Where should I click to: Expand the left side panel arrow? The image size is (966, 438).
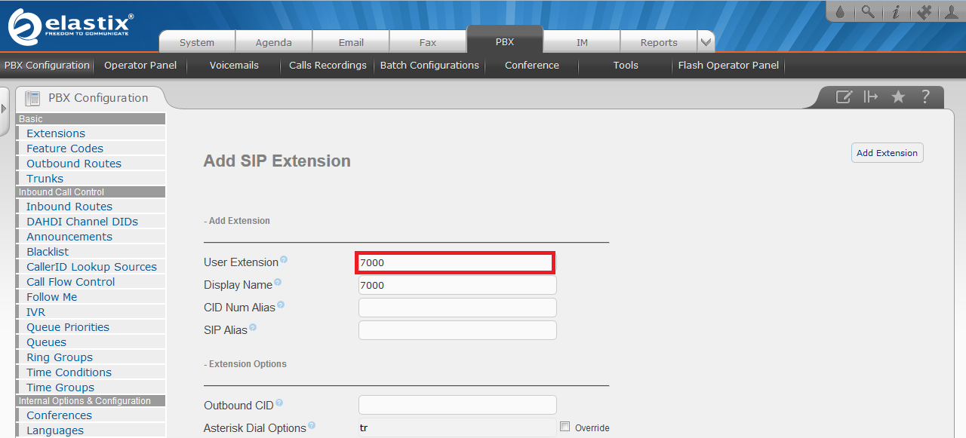[4, 109]
